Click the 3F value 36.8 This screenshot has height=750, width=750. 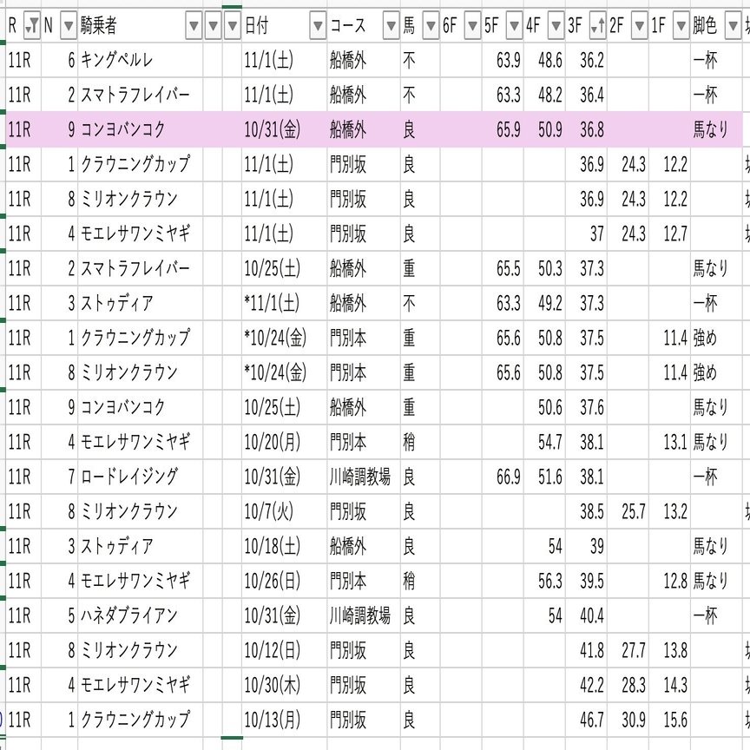[x=592, y=129]
